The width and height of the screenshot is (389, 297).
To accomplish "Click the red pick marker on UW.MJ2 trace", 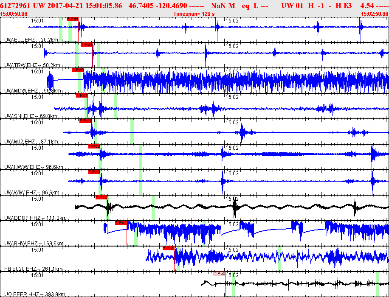I will coord(85,121).
